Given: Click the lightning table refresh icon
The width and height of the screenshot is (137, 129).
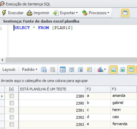Looking at the screenshot, I should click(x=89, y=70).
